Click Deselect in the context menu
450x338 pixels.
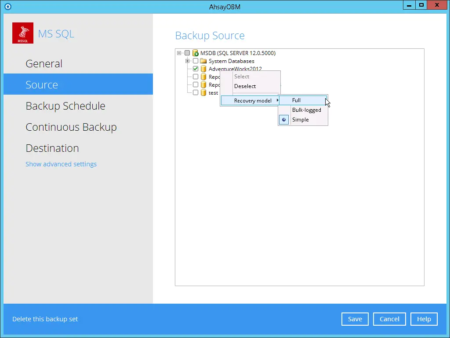pos(245,86)
